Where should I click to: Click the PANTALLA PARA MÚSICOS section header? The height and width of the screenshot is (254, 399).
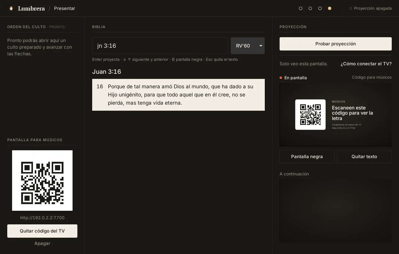point(35,140)
